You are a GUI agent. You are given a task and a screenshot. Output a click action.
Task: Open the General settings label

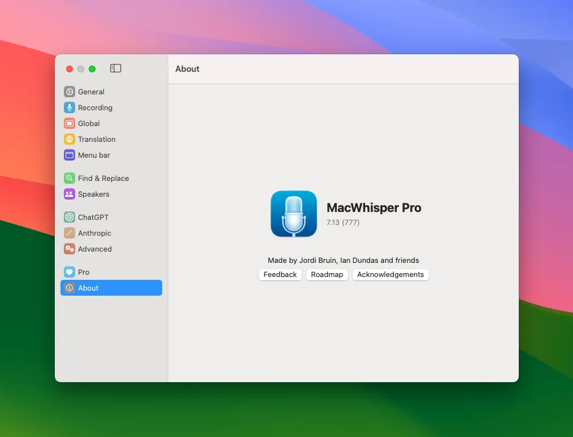(91, 92)
